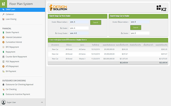Open Collateral via its key icon
The width and height of the screenshot is (171, 106).
3,14
